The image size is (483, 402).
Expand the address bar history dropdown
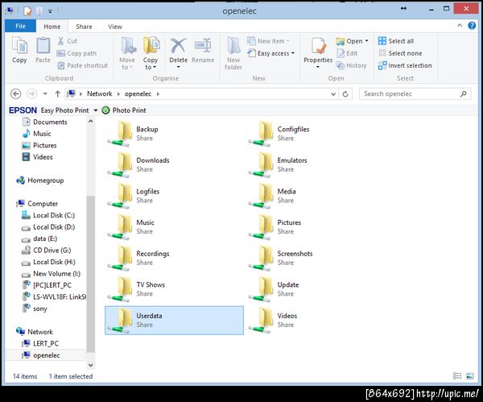point(333,93)
